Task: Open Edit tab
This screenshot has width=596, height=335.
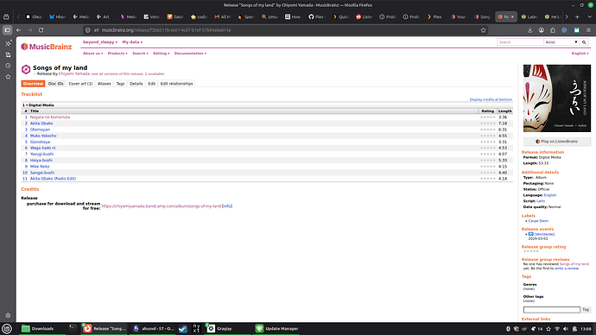Action: (152, 84)
